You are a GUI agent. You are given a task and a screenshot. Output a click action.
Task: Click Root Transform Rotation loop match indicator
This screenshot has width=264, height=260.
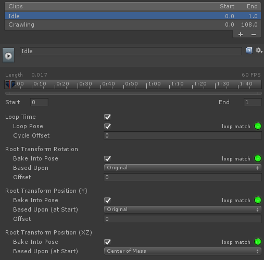[258, 158]
